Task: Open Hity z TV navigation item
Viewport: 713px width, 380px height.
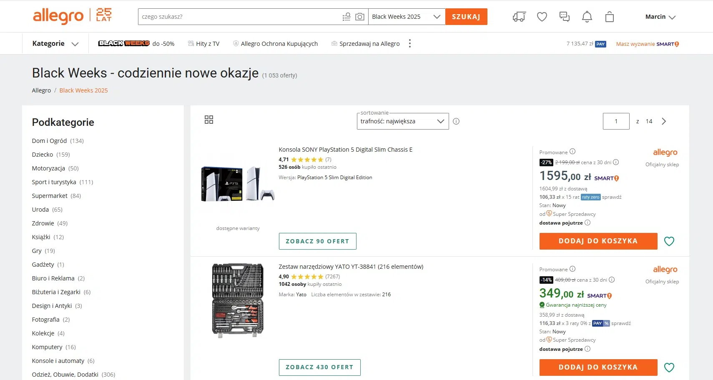Action: pos(203,44)
